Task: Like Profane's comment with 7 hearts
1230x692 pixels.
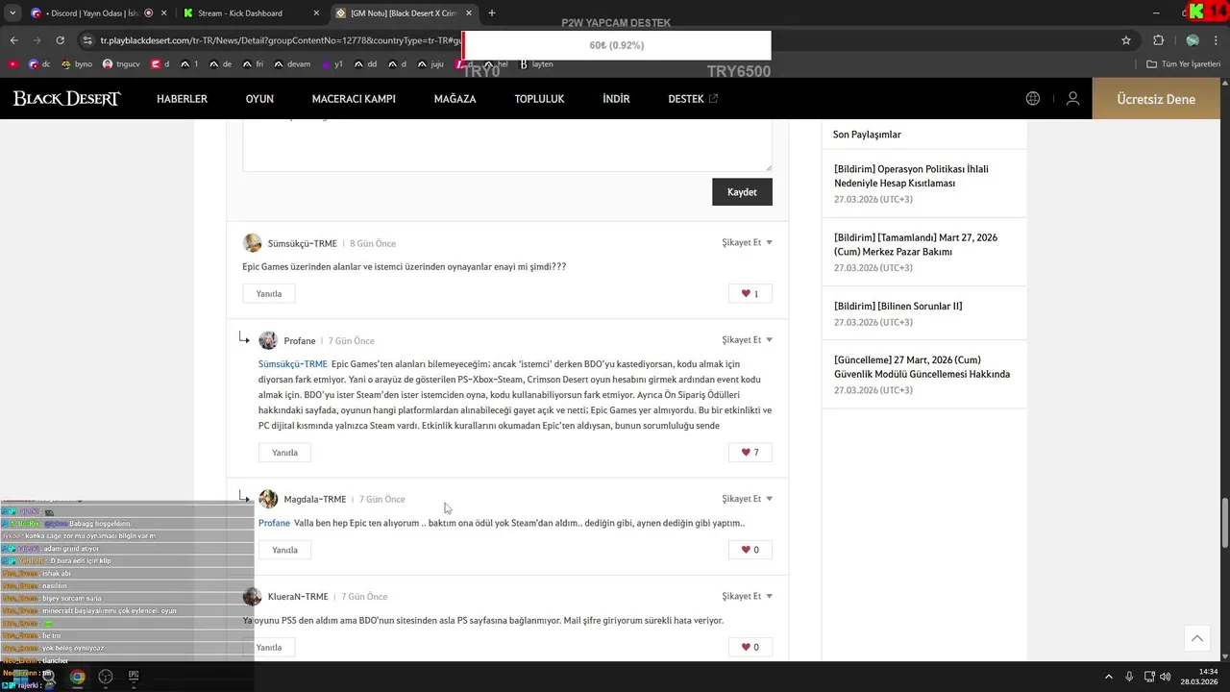Action: (x=750, y=452)
